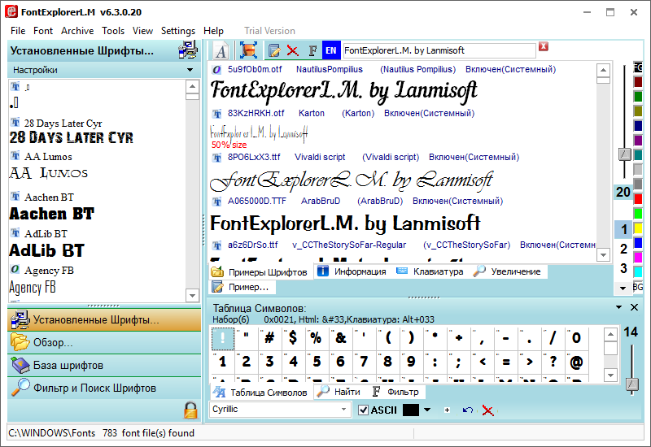Open the Settings menu
Screen dimensions: 651x447
tap(178, 31)
